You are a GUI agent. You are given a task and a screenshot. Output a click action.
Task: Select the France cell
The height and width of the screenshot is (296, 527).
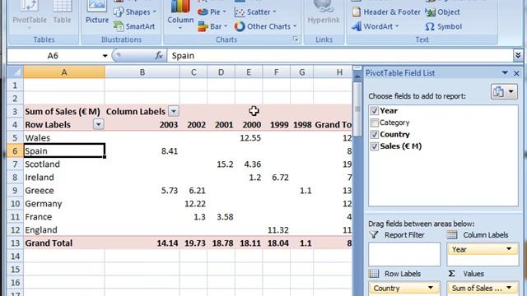(64, 217)
